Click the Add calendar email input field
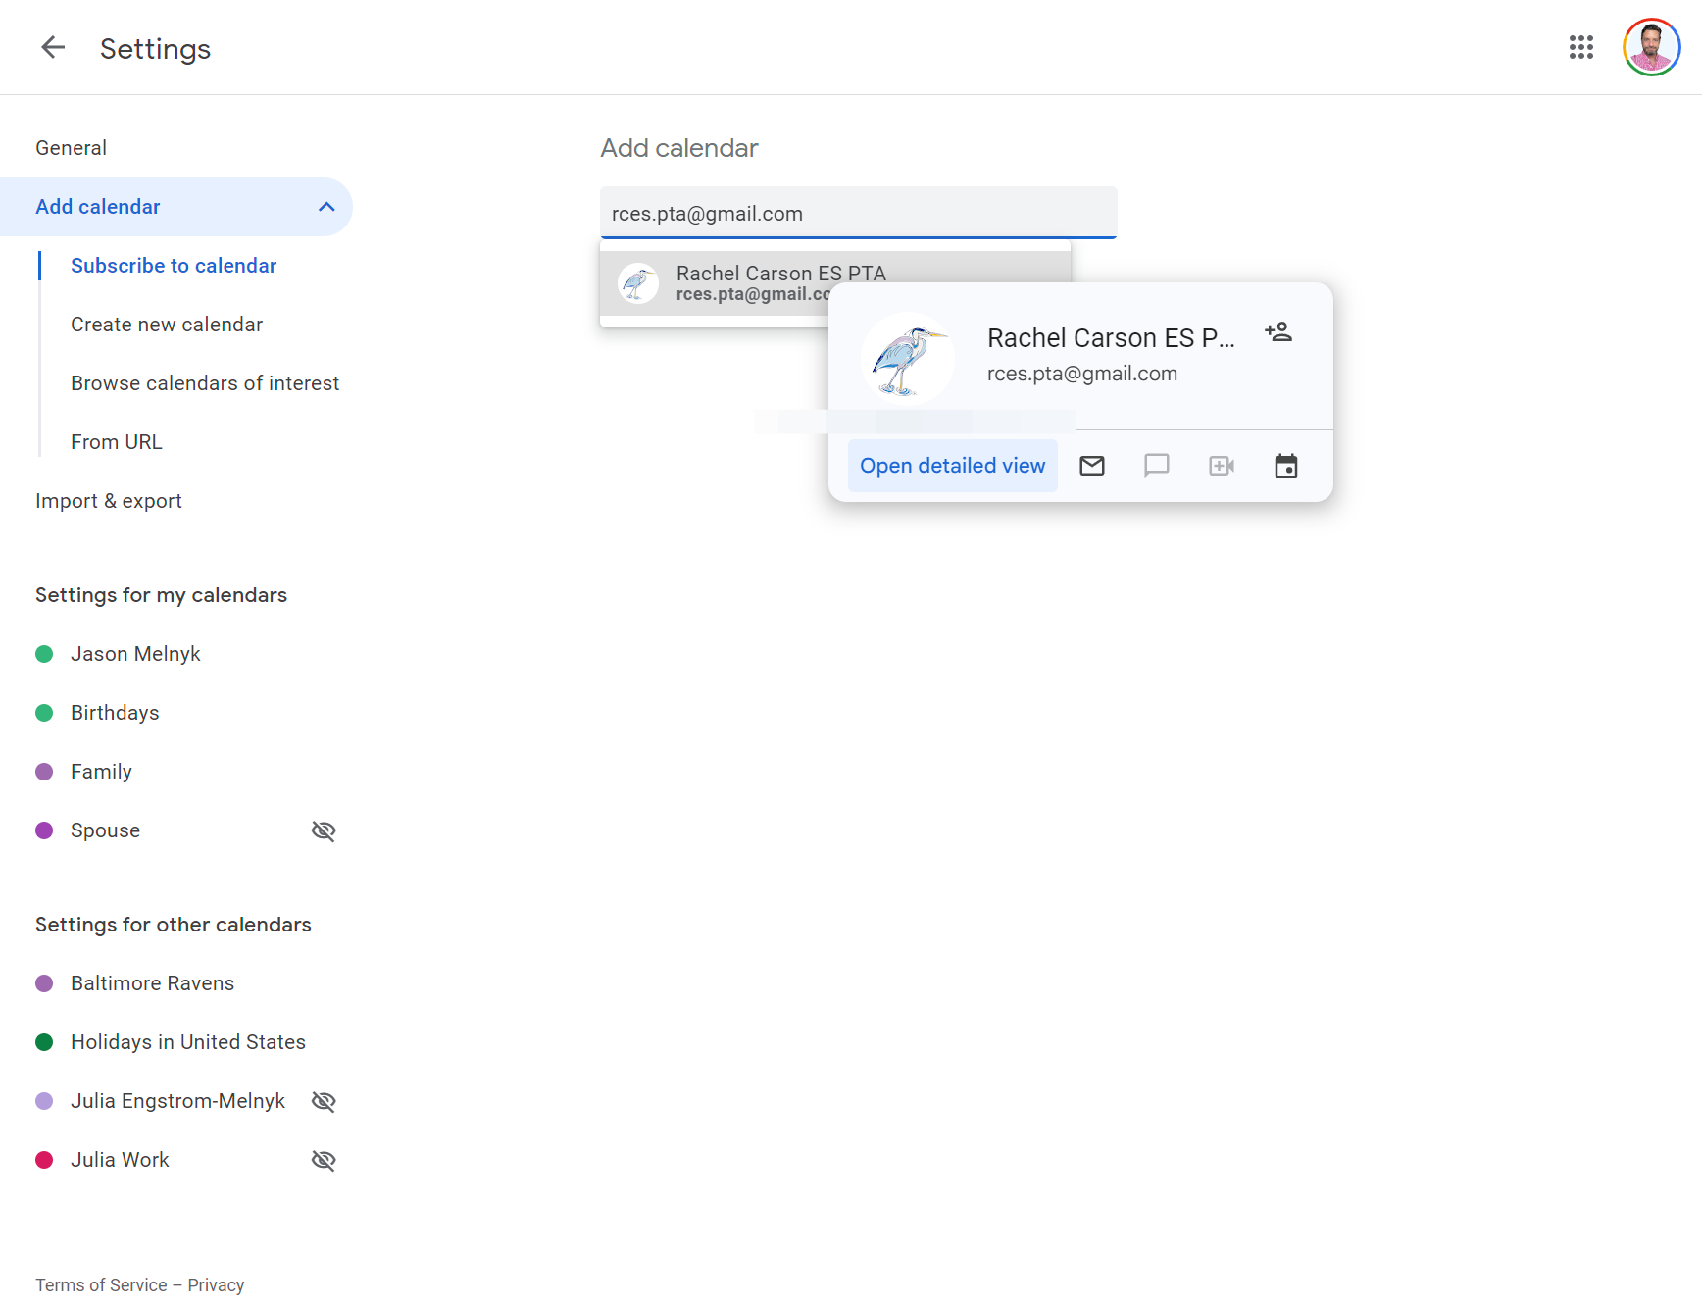Viewport: 1702px width, 1308px height. (x=858, y=213)
